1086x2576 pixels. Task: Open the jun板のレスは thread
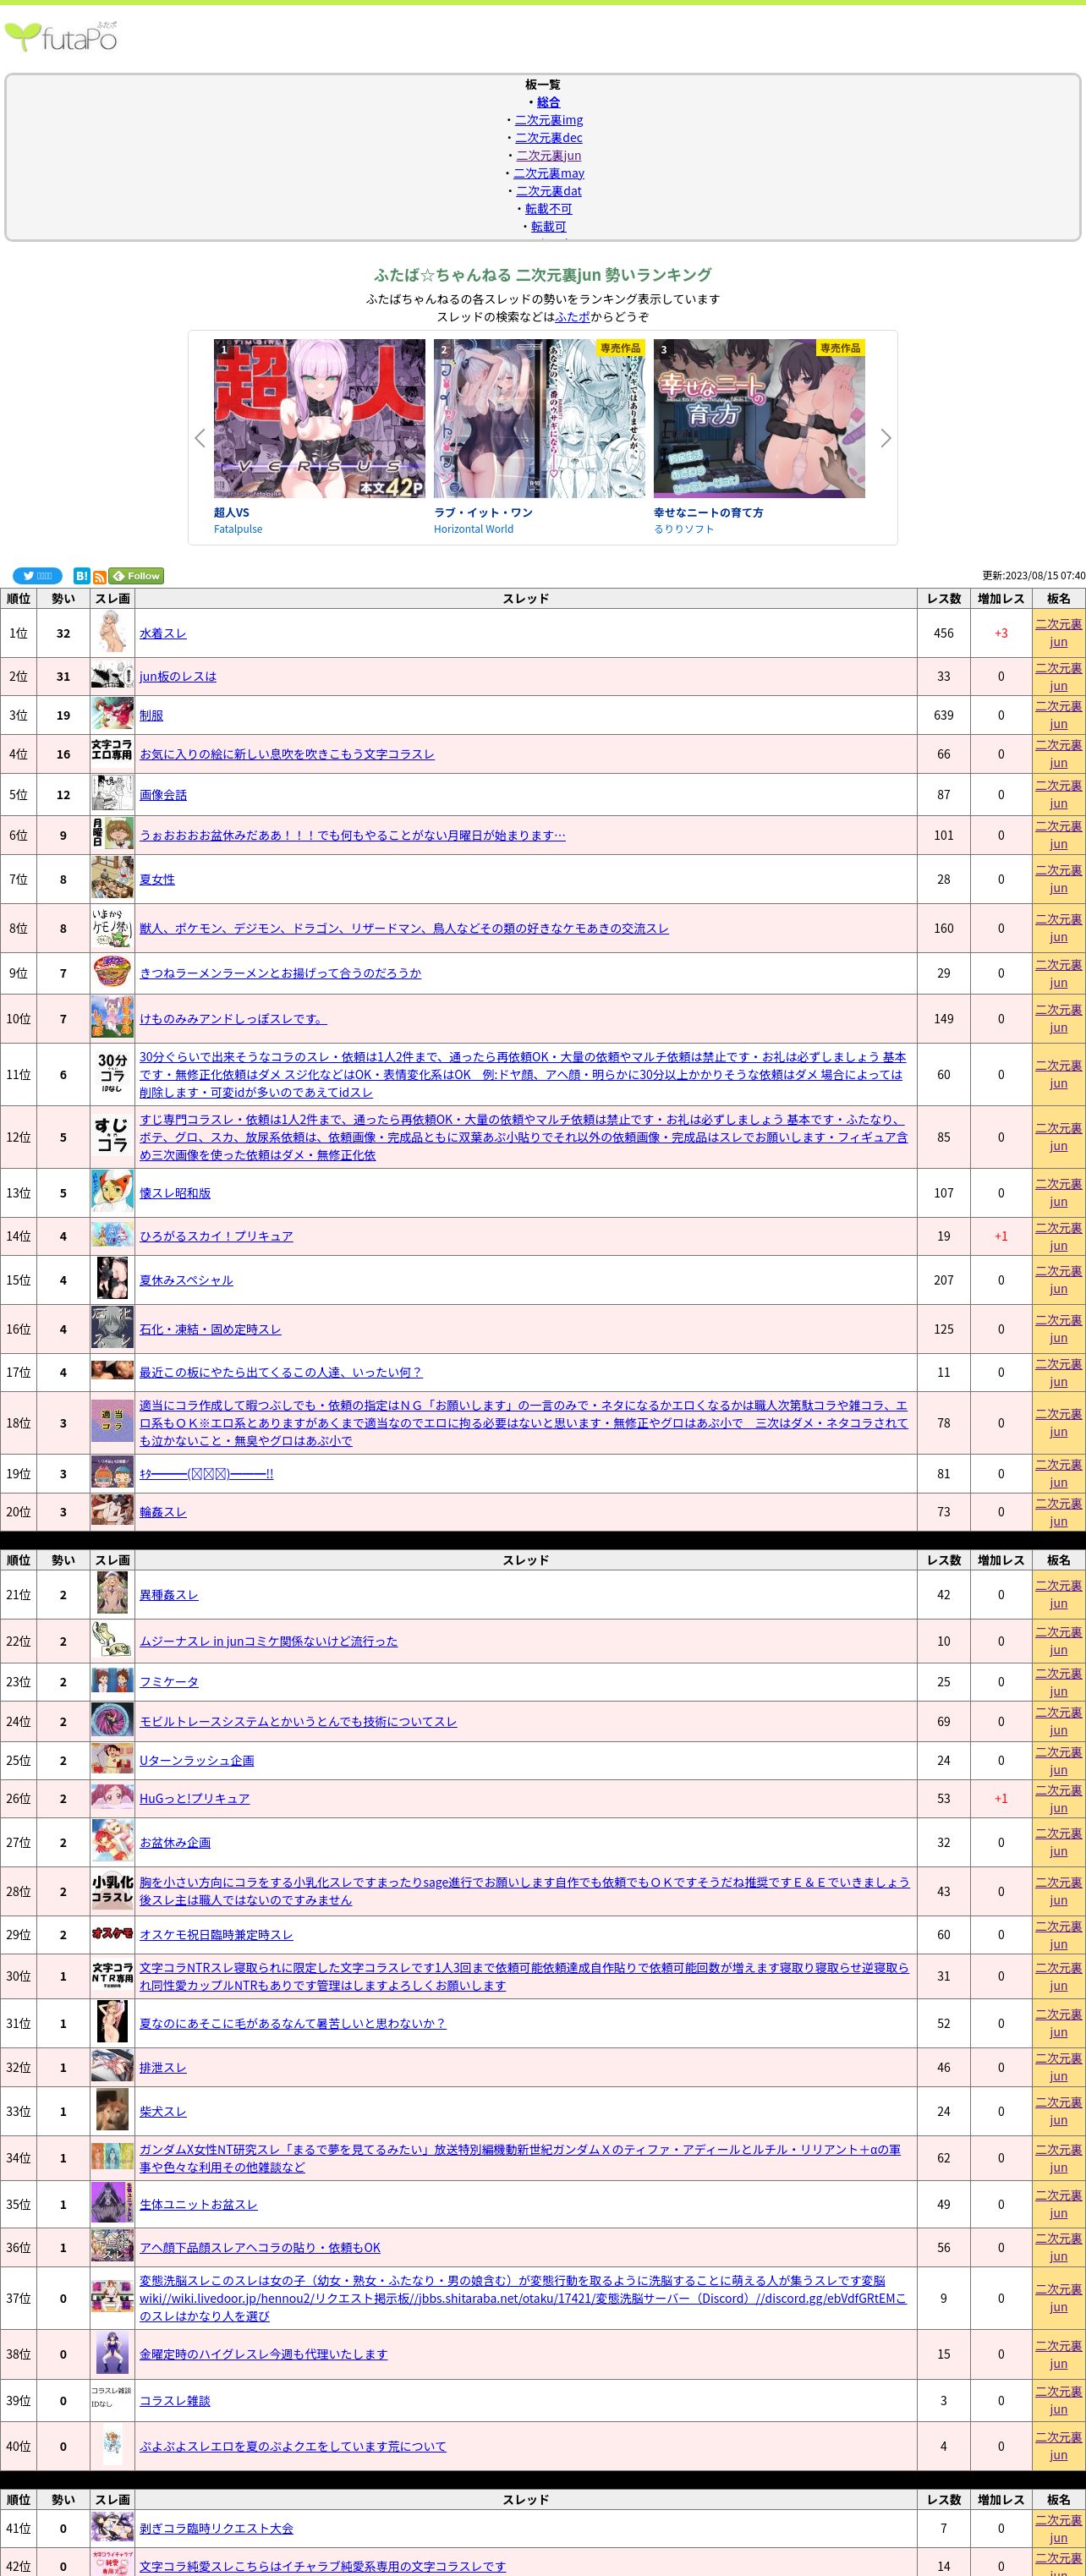[x=178, y=677]
